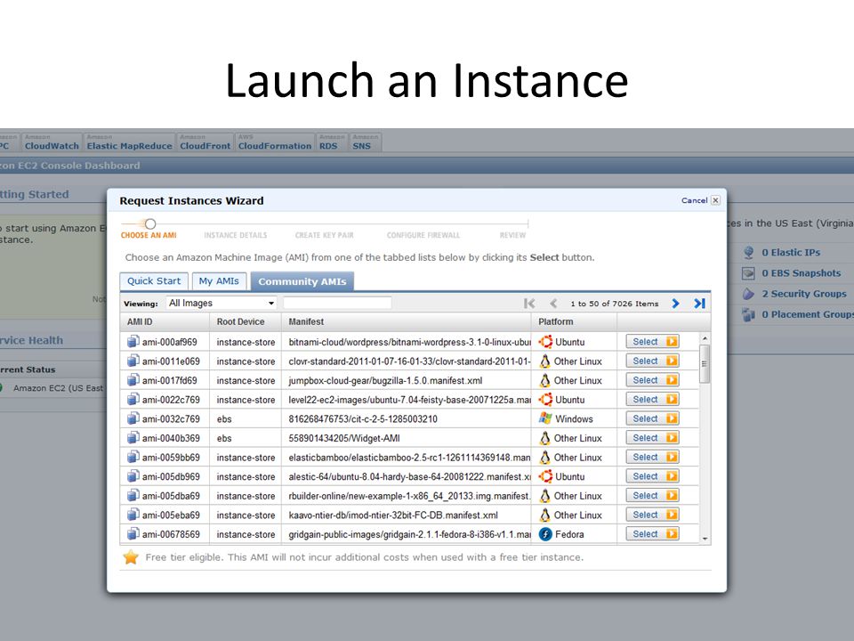Viewport: 854px width, 641px height.
Task: Sort the table by the Root Device column
Action: point(246,321)
